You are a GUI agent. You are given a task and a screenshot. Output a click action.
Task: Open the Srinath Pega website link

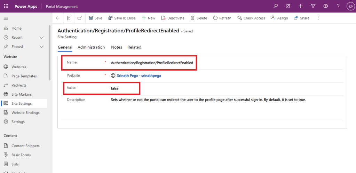[x=139, y=75]
